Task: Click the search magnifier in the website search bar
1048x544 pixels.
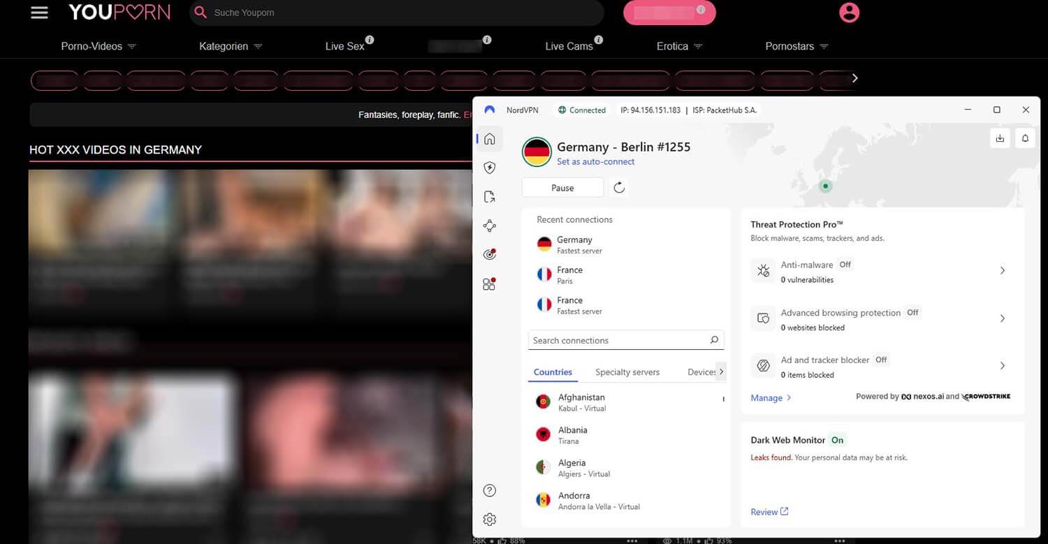Action: (x=201, y=13)
